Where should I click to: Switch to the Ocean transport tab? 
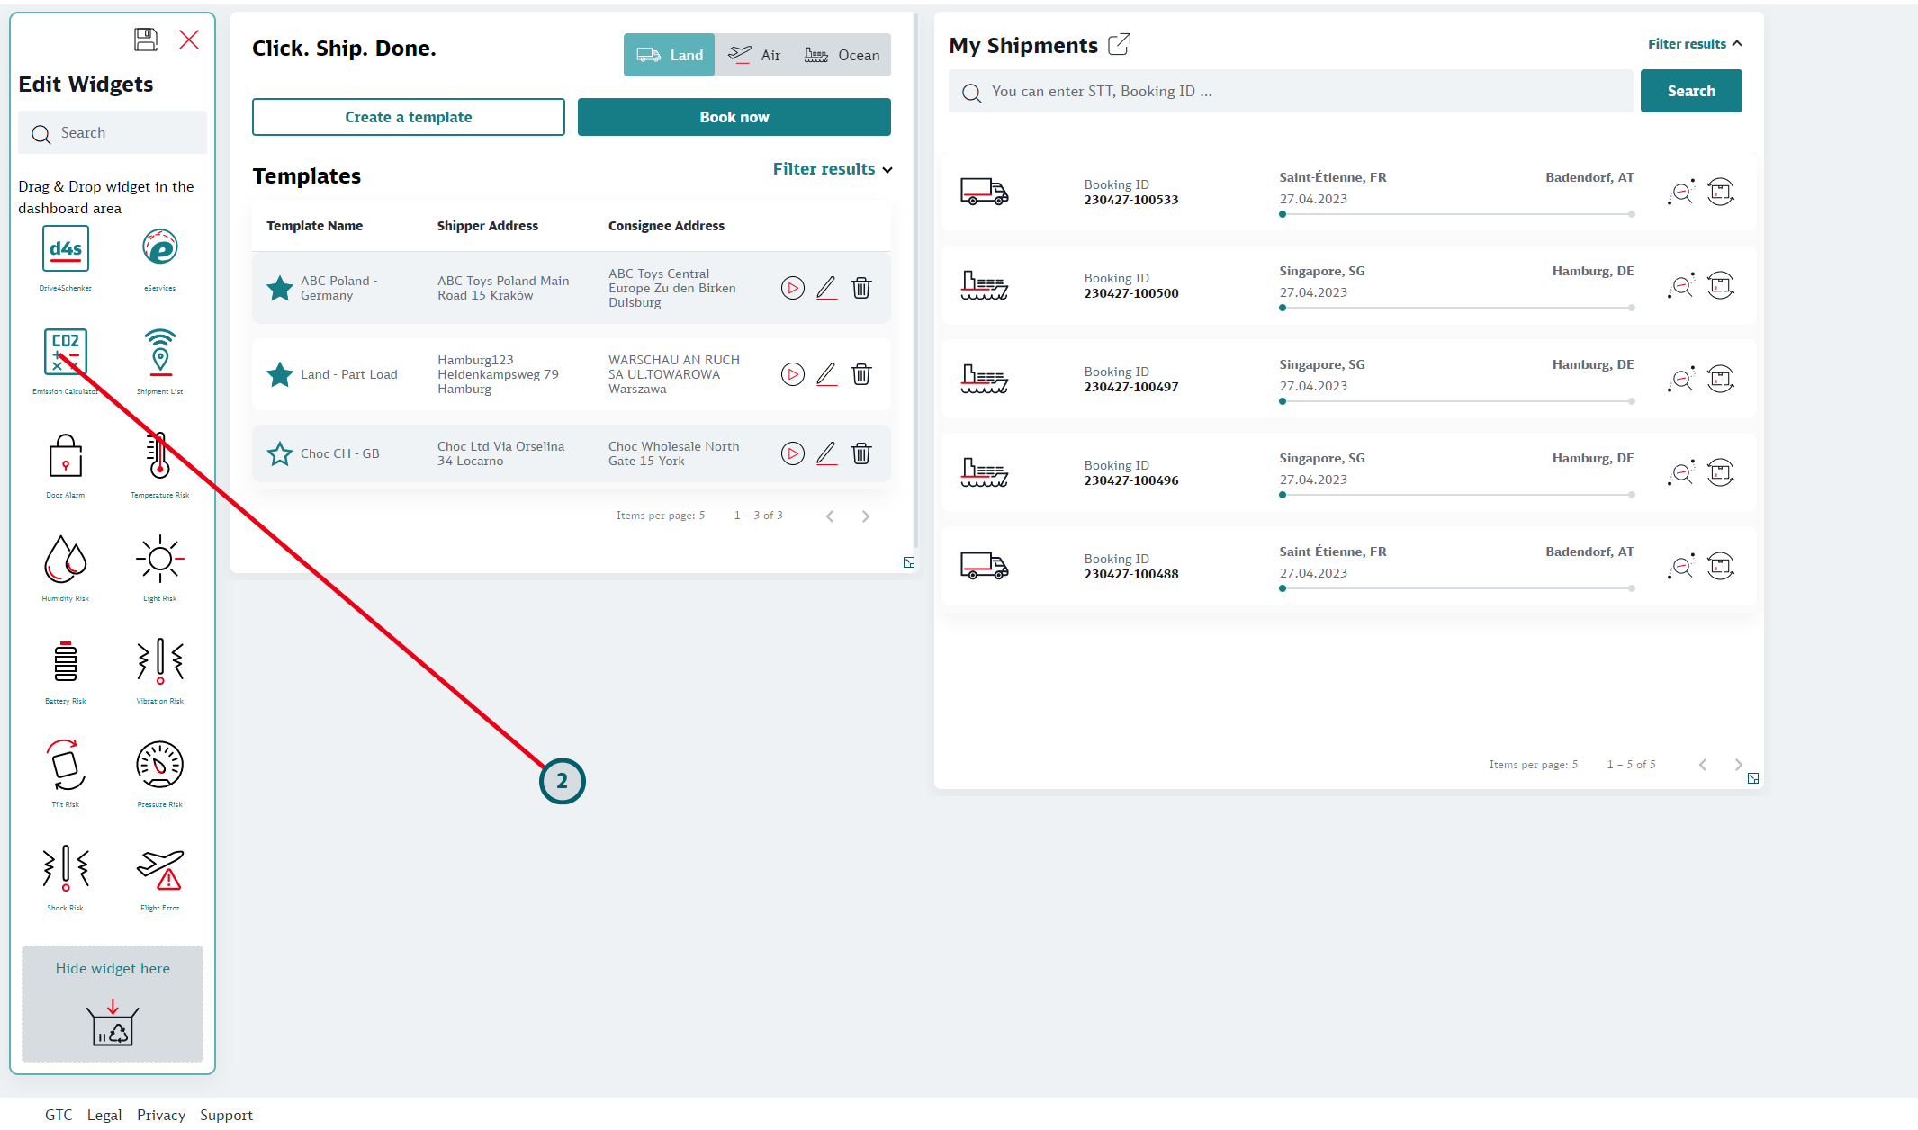842,55
